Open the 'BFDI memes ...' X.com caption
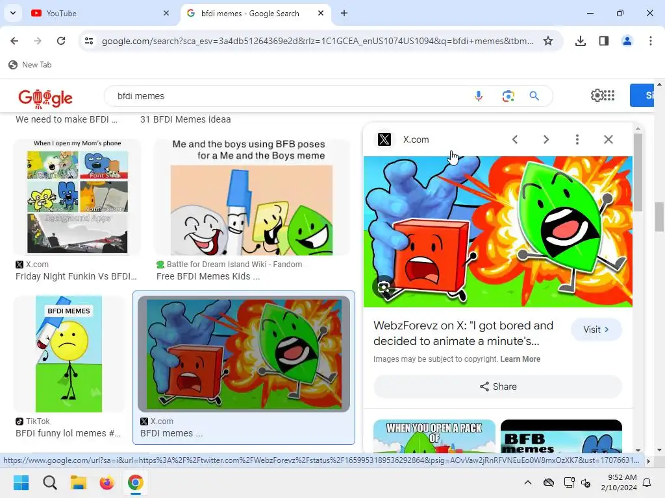 (171, 433)
